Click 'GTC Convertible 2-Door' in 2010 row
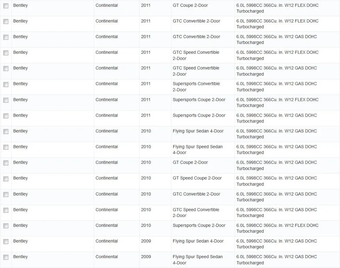Screen dimensions: 340x268 click(x=197, y=194)
